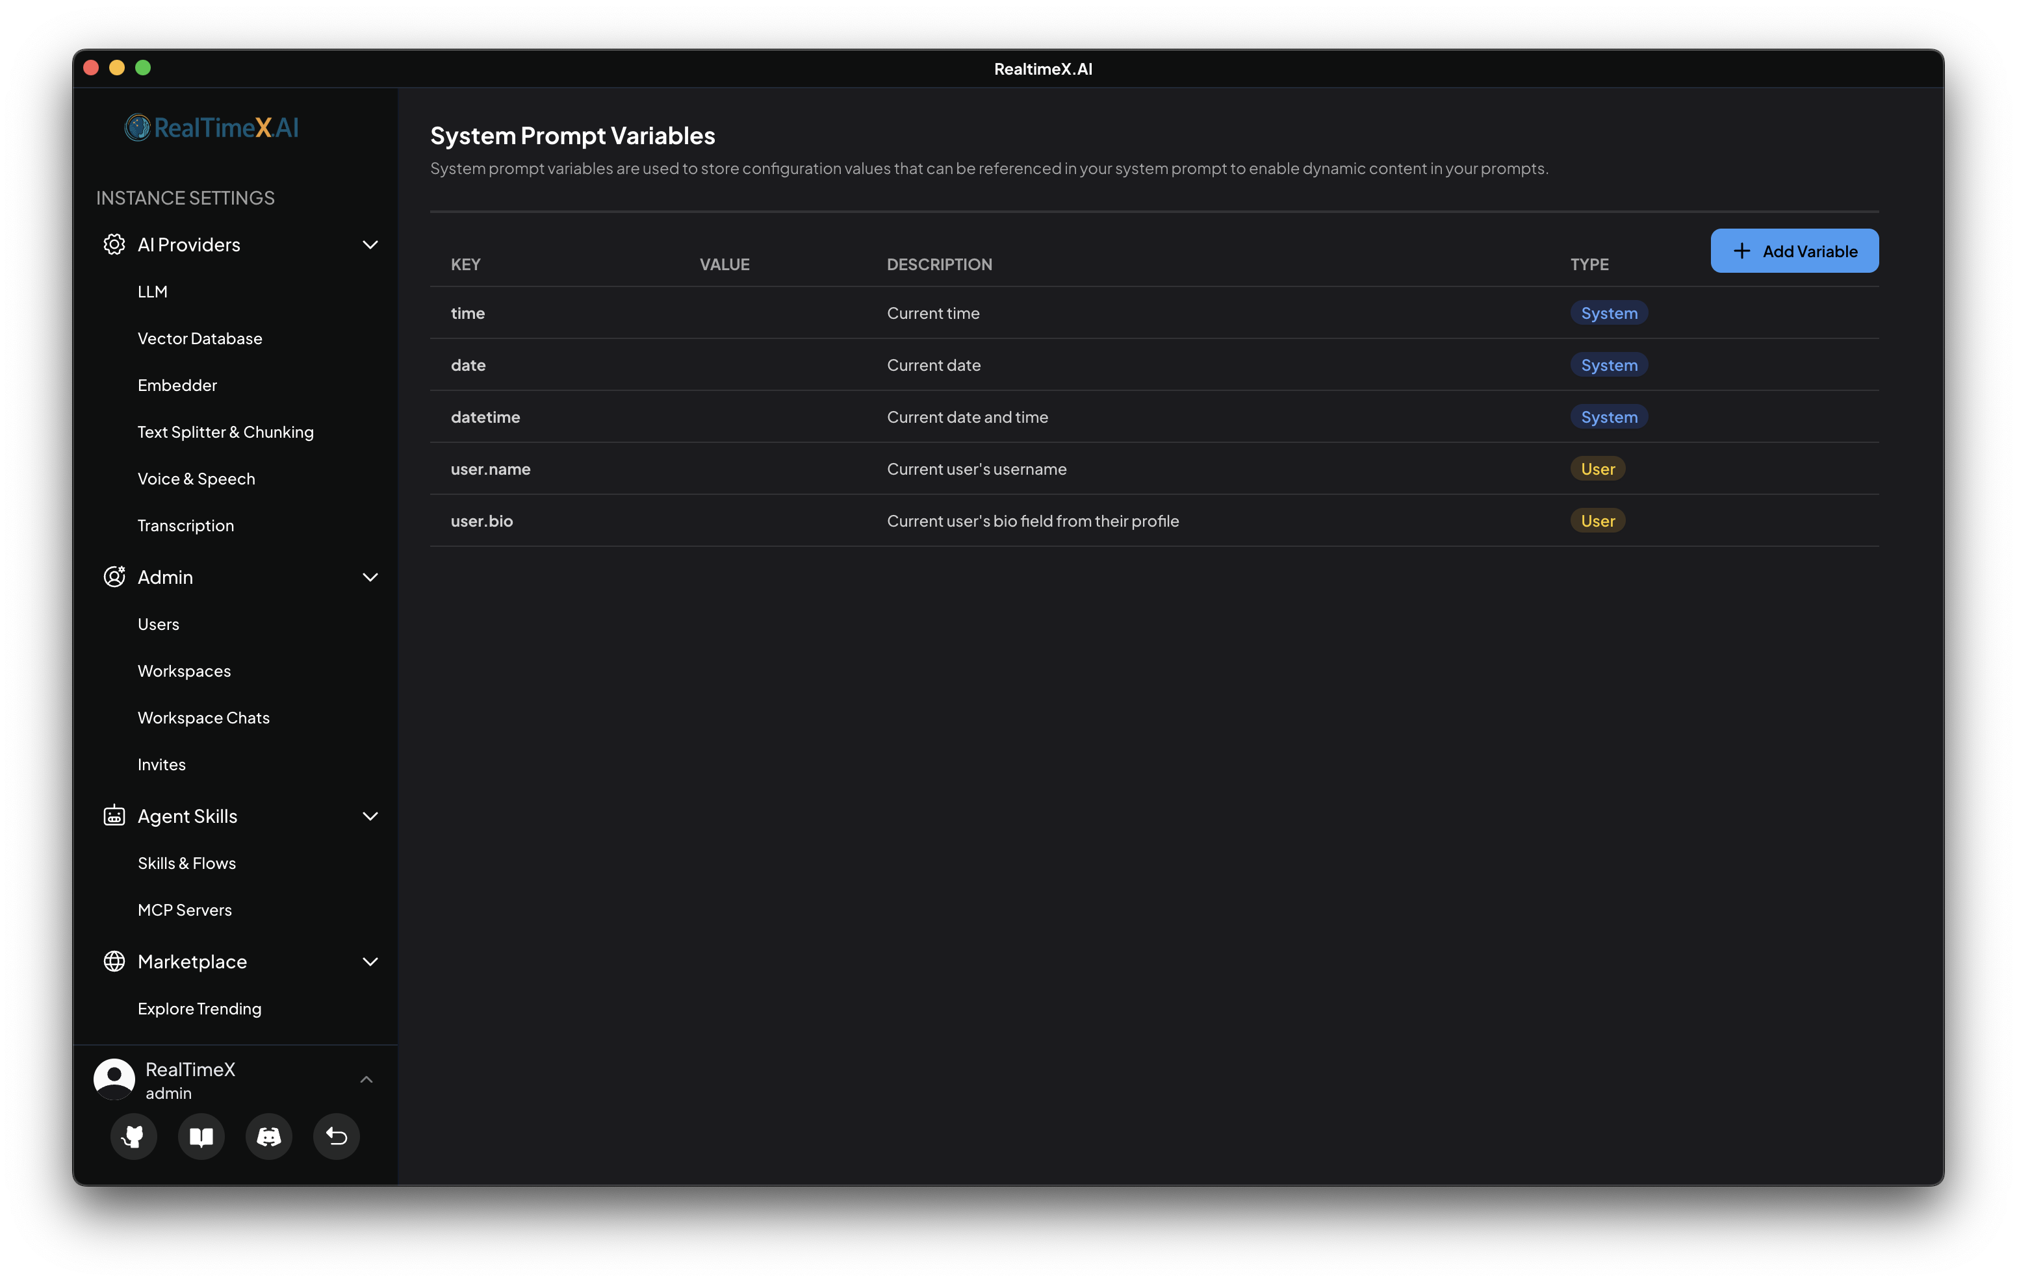
Task: Open Explore Trending
Action: tap(199, 1008)
